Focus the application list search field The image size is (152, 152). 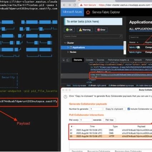tap(141, 37)
